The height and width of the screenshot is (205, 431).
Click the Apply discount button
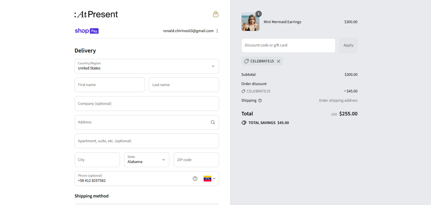348,45
